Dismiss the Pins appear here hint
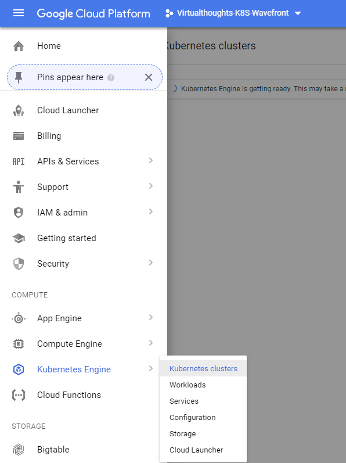Viewport: 346px width, 463px height. pos(149,77)
